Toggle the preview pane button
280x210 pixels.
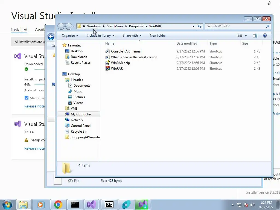[x=255, y=36]
